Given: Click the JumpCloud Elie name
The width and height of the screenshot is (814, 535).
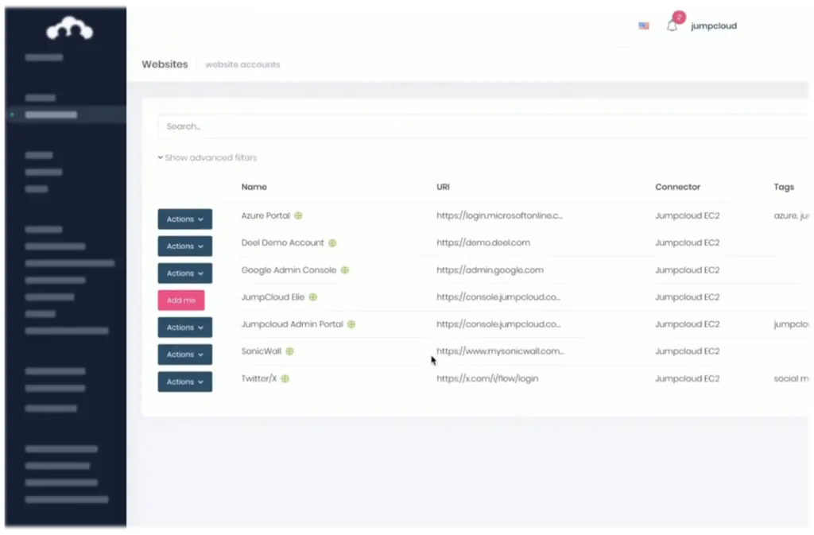Looking at the screenshot, I should 273,297.
